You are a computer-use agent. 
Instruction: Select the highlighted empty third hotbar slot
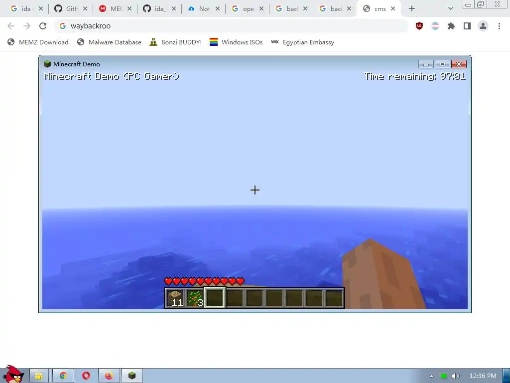coord(214,298)
